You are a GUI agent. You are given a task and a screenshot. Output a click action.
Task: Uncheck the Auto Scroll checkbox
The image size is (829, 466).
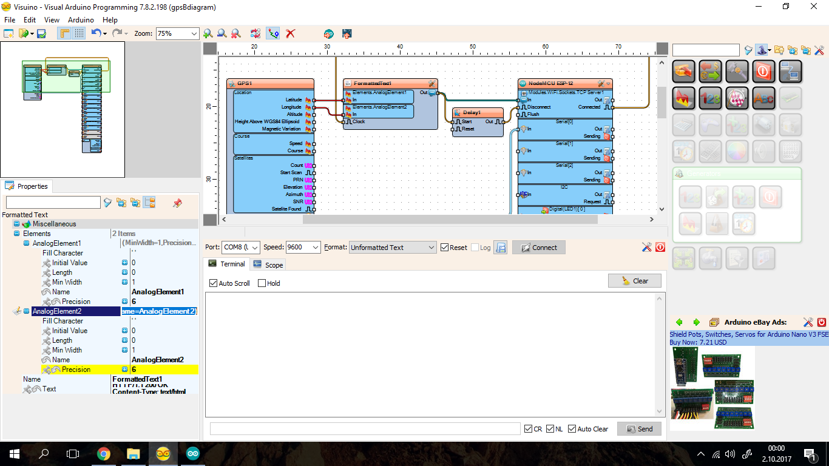click(x=213, y=283)
